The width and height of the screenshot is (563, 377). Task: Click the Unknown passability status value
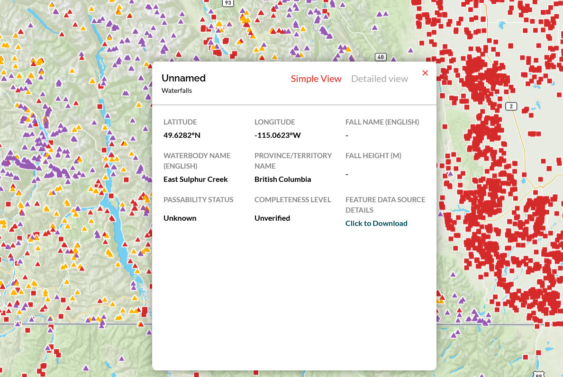coord(180,218)
